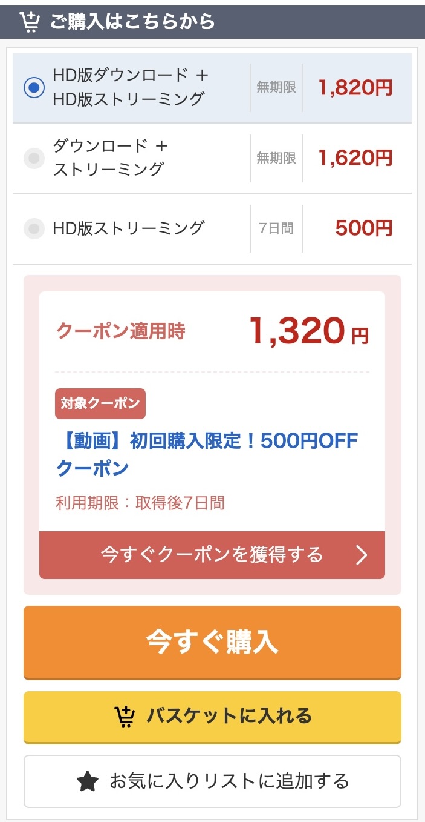Click the star icon for favorites

[x=88, y=781]
